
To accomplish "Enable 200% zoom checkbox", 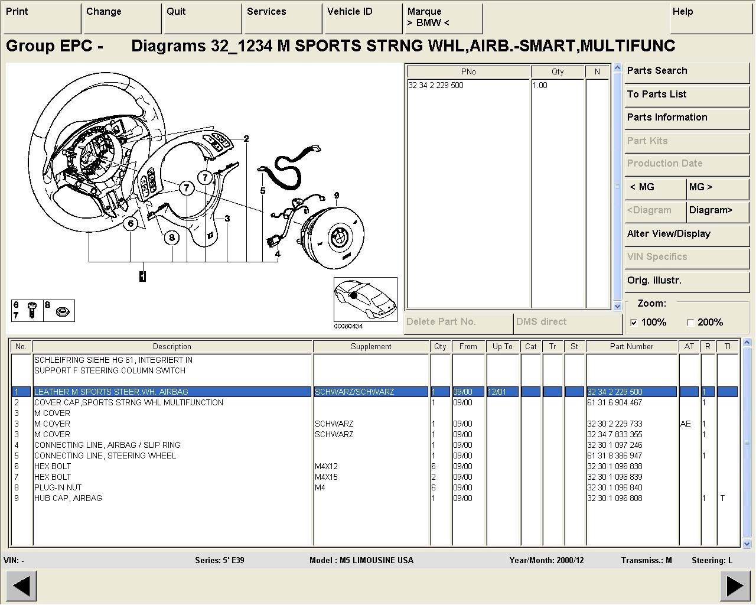I will pos(690,323).
